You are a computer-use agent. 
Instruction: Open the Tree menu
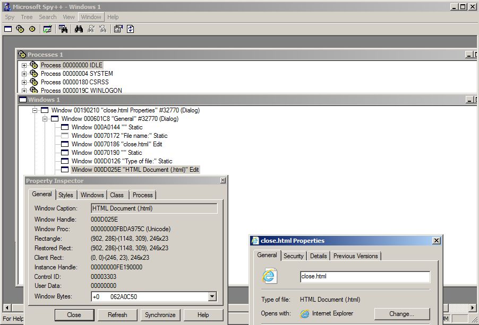(27, 17)
